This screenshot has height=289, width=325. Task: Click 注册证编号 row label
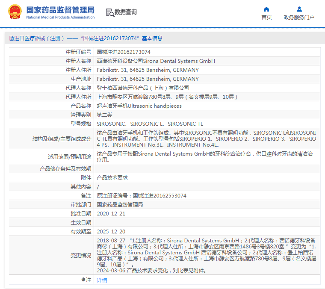(78, 52)
